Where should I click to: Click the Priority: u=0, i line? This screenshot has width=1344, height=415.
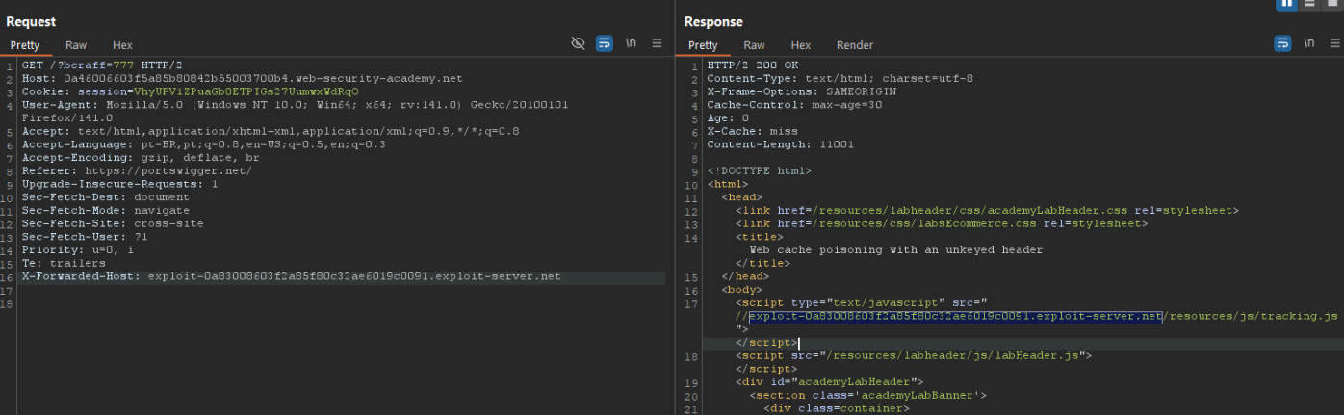78,249
